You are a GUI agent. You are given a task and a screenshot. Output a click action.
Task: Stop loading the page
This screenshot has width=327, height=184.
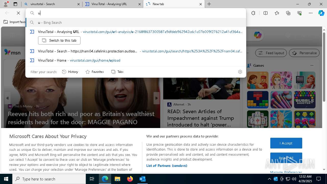pos(18,13)
